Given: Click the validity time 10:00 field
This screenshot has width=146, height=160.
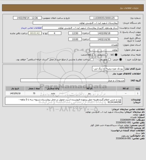Looking at the screenshot, I should pyautogui.click(x=75, y=39).
